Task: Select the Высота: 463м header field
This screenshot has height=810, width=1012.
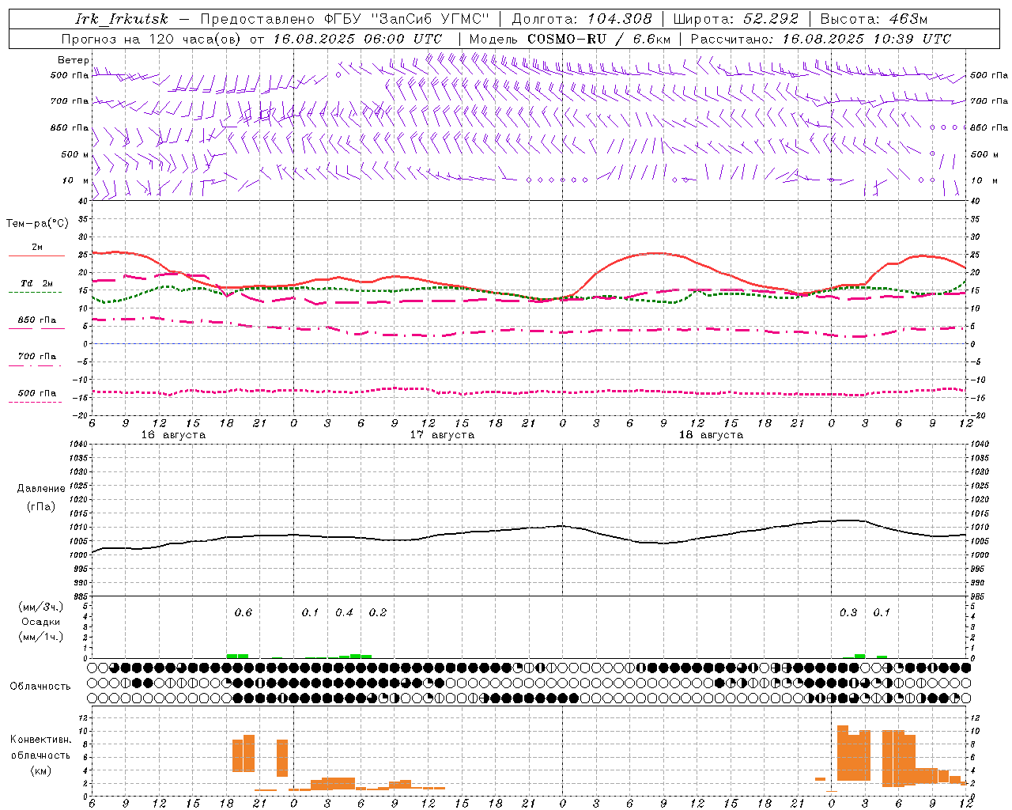Action: coord(874,19)
